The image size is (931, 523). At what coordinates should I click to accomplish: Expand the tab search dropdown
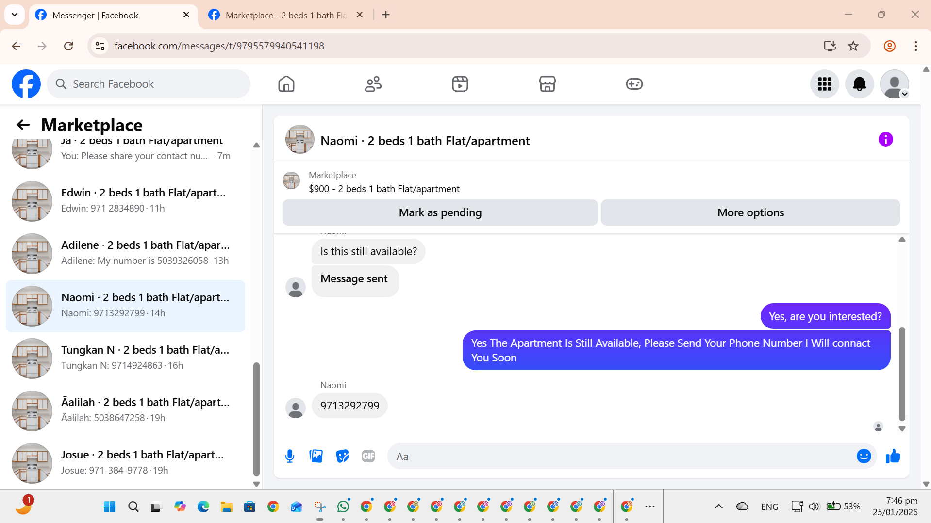(15, 15)
